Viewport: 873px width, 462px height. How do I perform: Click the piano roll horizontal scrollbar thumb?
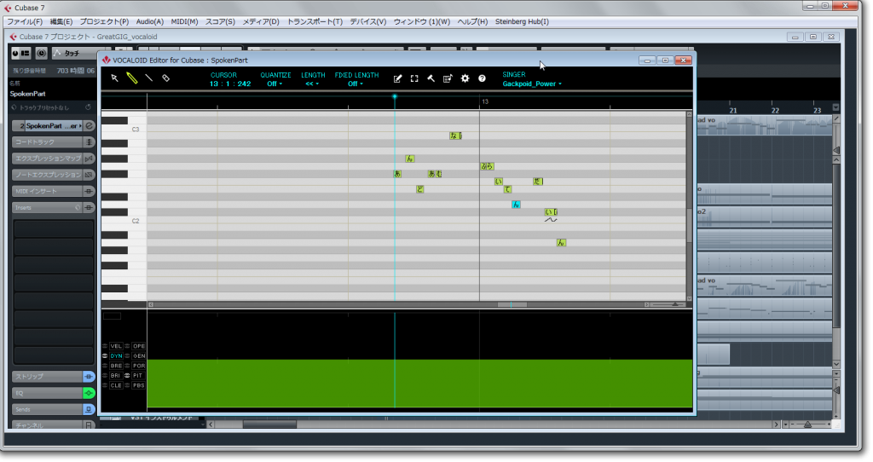(512, 304)
